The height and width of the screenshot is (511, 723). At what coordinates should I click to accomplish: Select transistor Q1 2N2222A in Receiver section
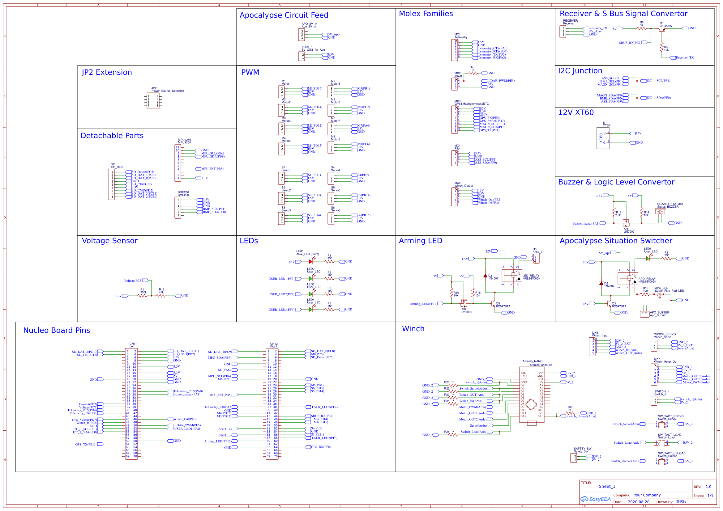(661, 32)
